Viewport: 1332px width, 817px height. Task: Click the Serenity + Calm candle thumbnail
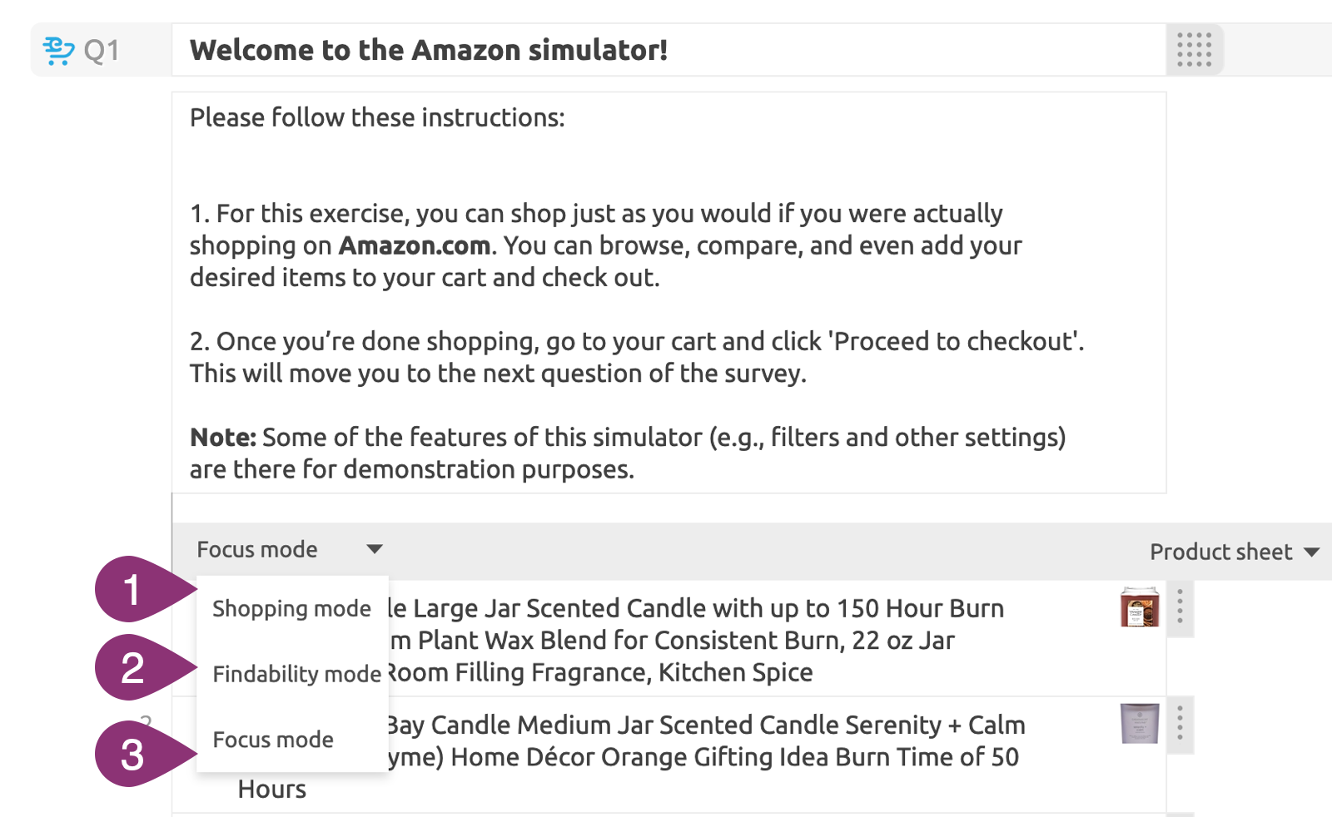pos(1140,723)
